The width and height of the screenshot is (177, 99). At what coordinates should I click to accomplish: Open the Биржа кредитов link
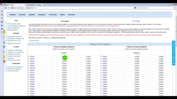click(14, 28)
